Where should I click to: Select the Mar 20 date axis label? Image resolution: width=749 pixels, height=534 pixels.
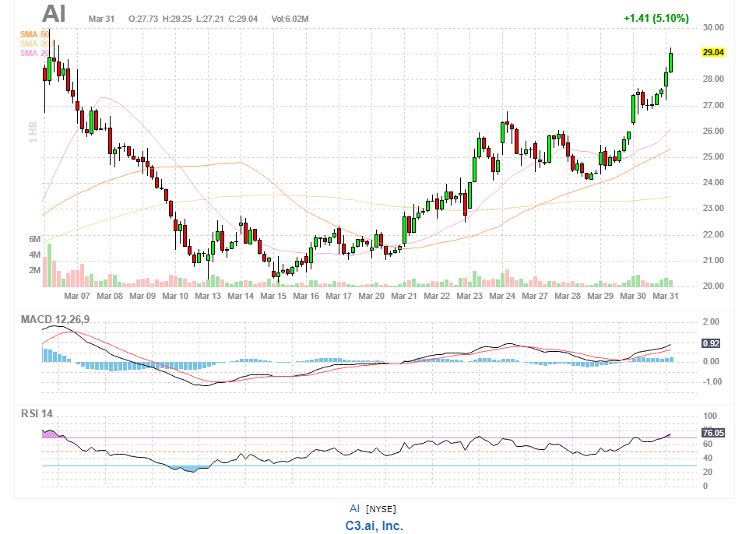[x=371, y=297]
